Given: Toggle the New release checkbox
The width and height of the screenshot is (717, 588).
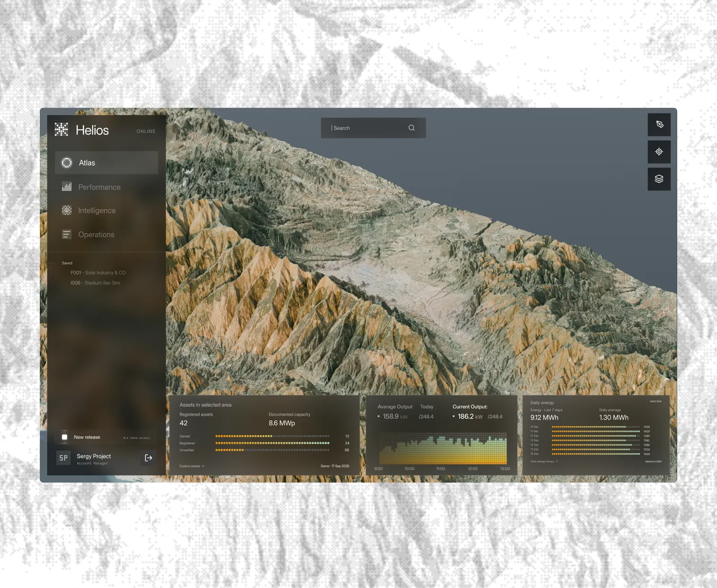Looking at the screenshot, I should click(x=65, y=437).
